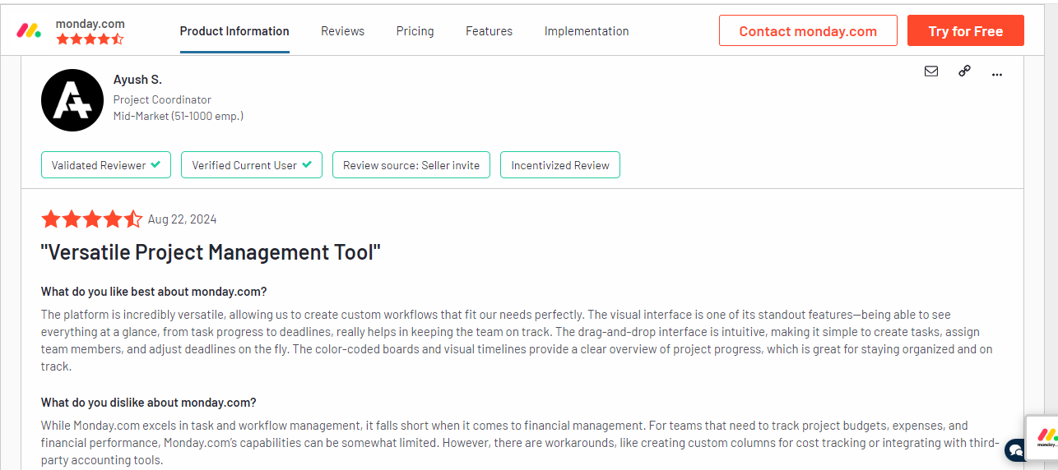This screenshot has height=470, width=1058.
Task: Click reviewer name Ayush S.
Action: click(137, 80)
